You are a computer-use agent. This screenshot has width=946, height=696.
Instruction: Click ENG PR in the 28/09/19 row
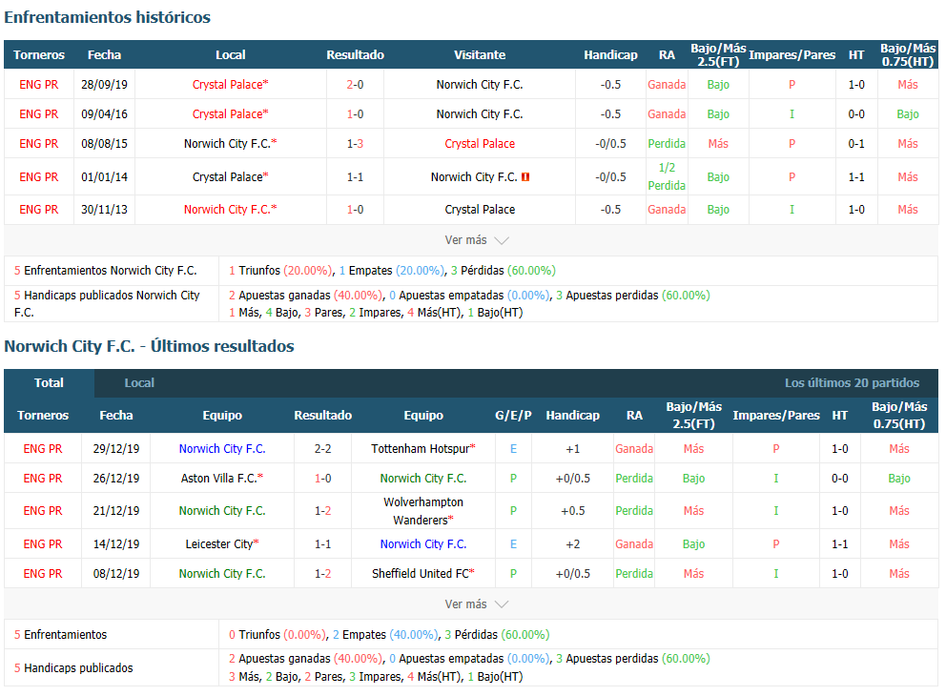coord(38,85)
